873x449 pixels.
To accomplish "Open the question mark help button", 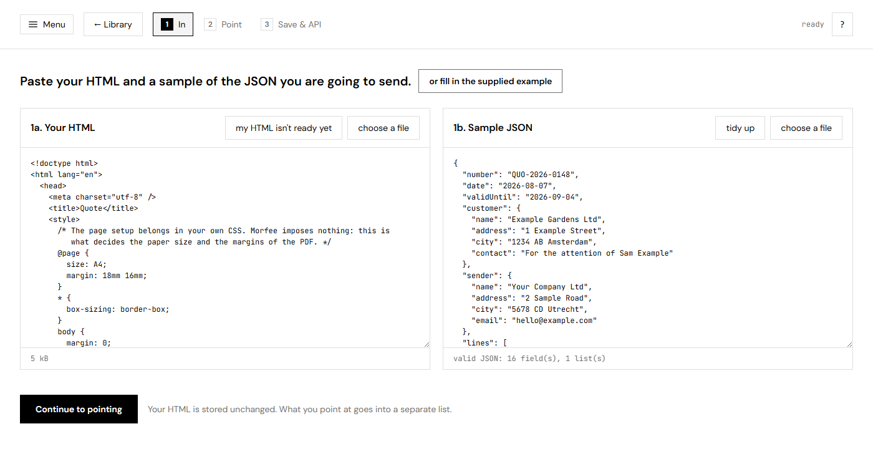I will tap(842, 24).
